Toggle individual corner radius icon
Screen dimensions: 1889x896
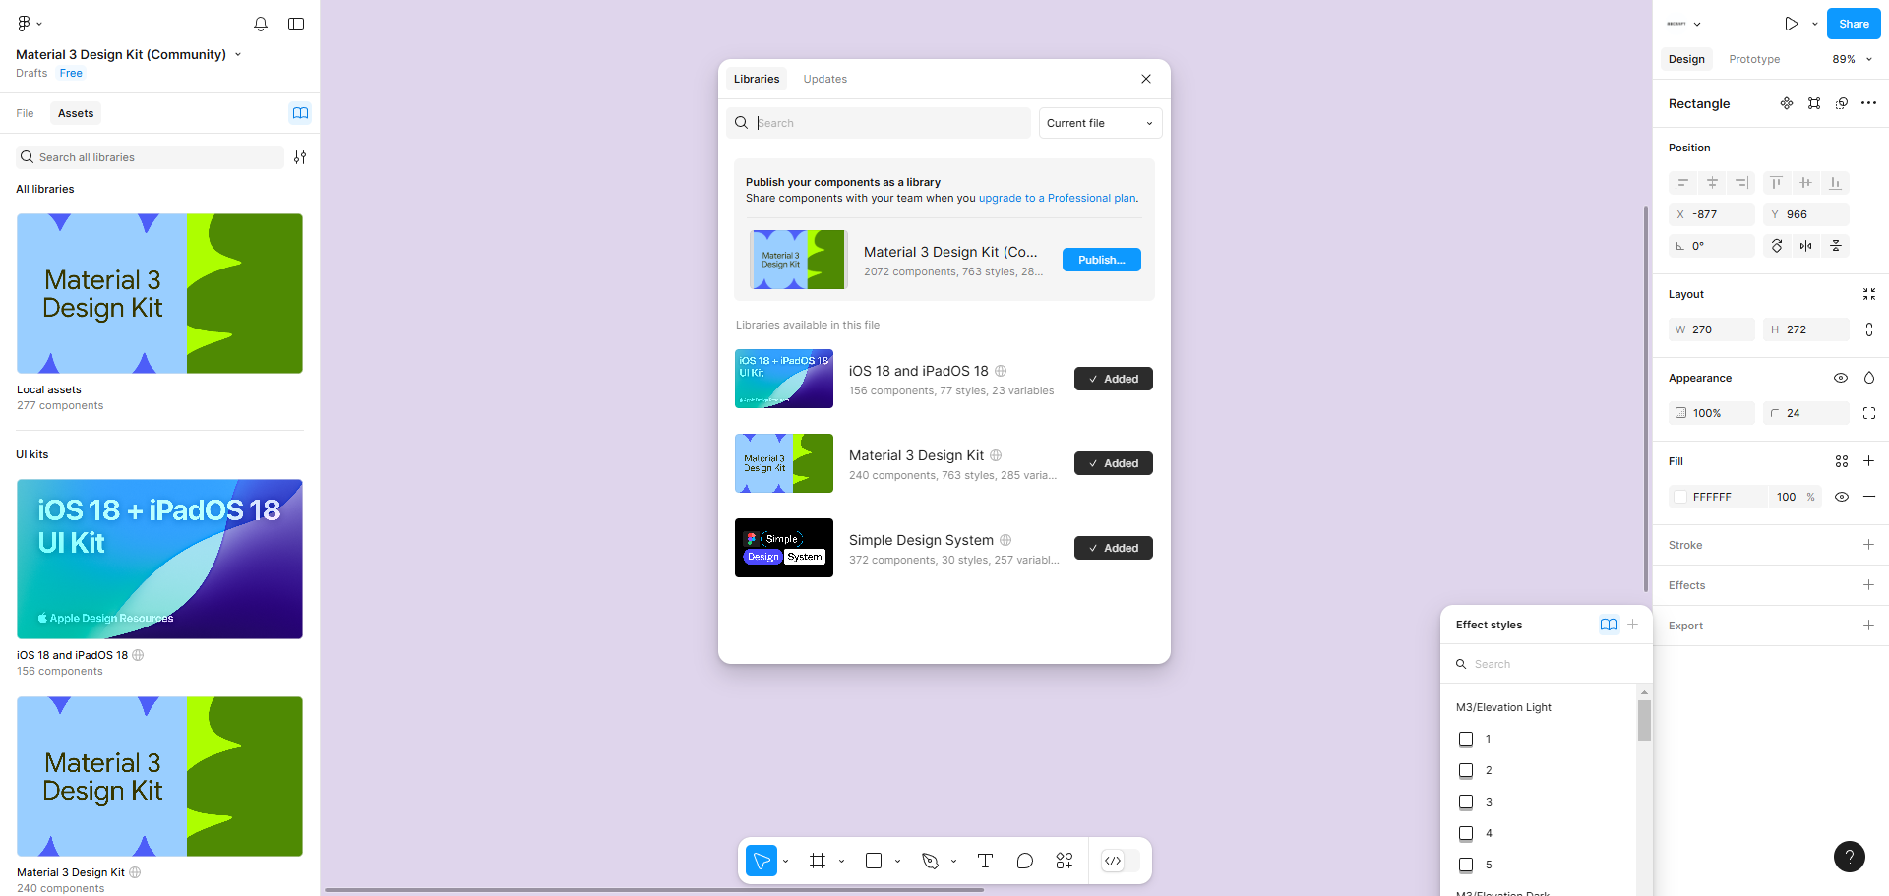(x=1869, y=413)
